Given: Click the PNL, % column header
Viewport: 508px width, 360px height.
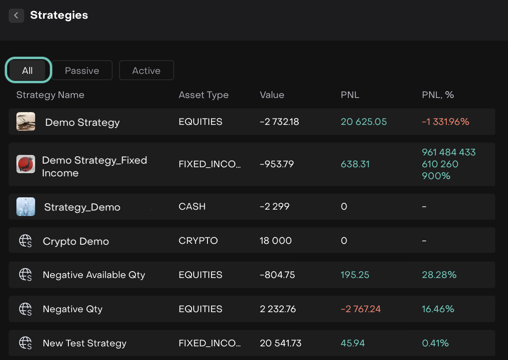Looking at the screenshot, I should (437, 95).
